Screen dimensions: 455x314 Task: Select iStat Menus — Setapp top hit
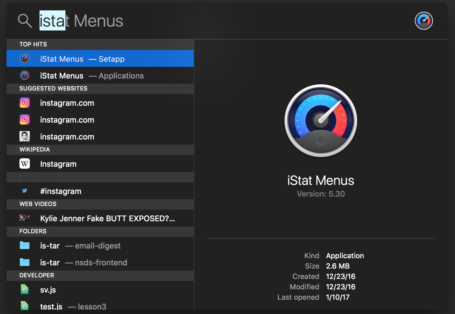click(100, 59)
